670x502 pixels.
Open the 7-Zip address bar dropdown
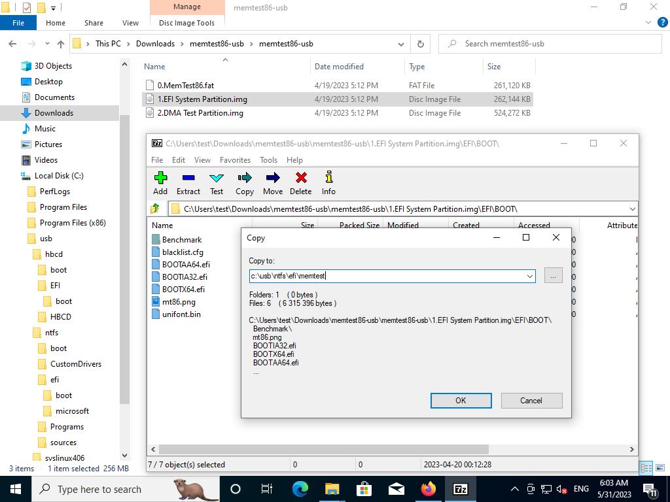point(632,209)
